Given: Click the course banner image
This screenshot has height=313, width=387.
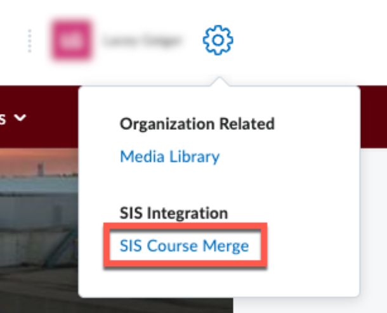Looking at the screenshot, I should (x=38, y=222).
